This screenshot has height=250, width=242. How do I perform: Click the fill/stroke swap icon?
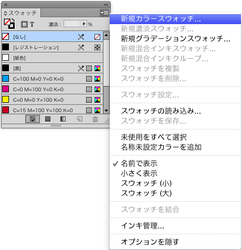(13, 20)
